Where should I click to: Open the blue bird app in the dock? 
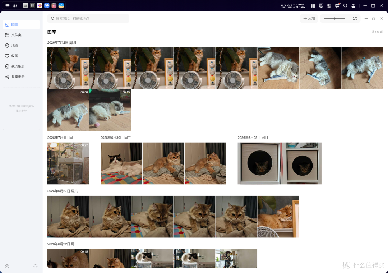[x=47, y=5]
